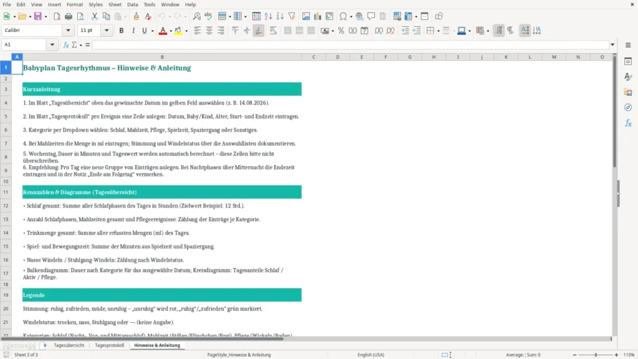Toggle bold formatting
The width and height of the screenshot is (638, 359).
pyautogui.click(x=121, y=31)
